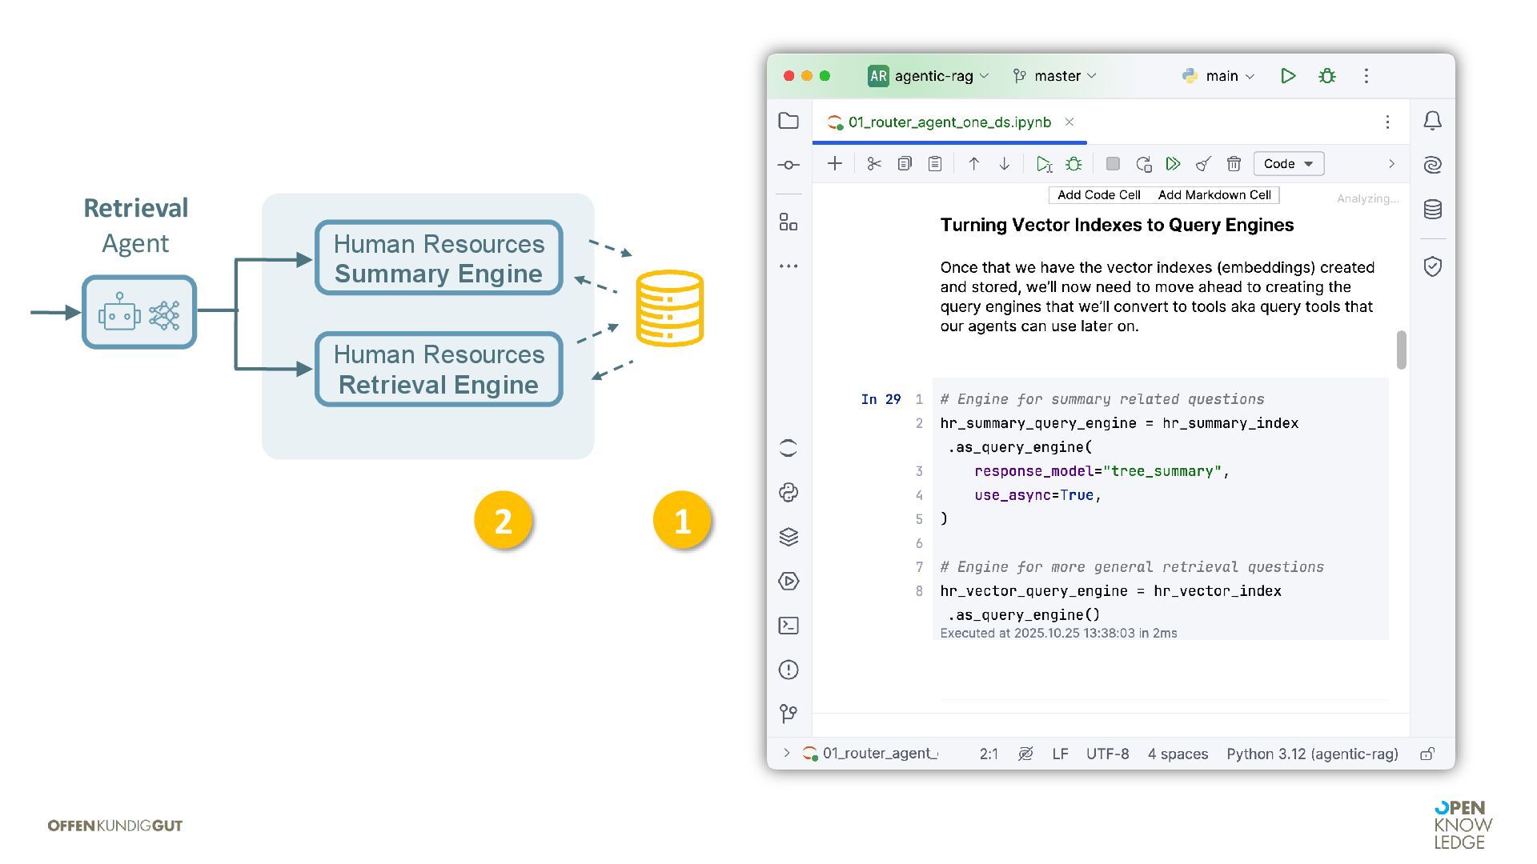Toggle the inspections eye icon in status bar
Image resolution: width=1537 pixels, height=864 pixels.
[x=1025, y=754]
